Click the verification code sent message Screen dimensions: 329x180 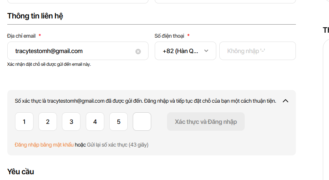145,101
